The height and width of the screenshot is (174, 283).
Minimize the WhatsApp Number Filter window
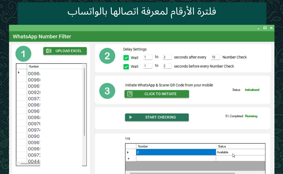(258, 28)
